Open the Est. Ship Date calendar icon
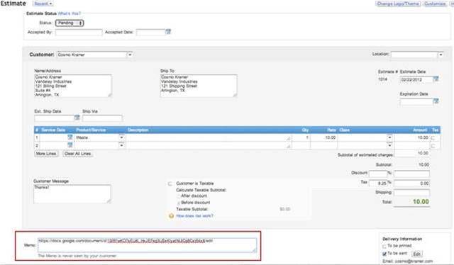Viewport: 454px width, 265px height. [x=77, y=117]
